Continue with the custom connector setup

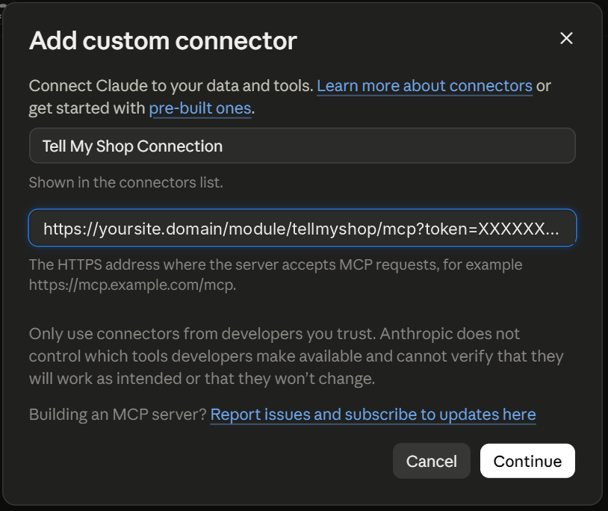coord(527,461)
